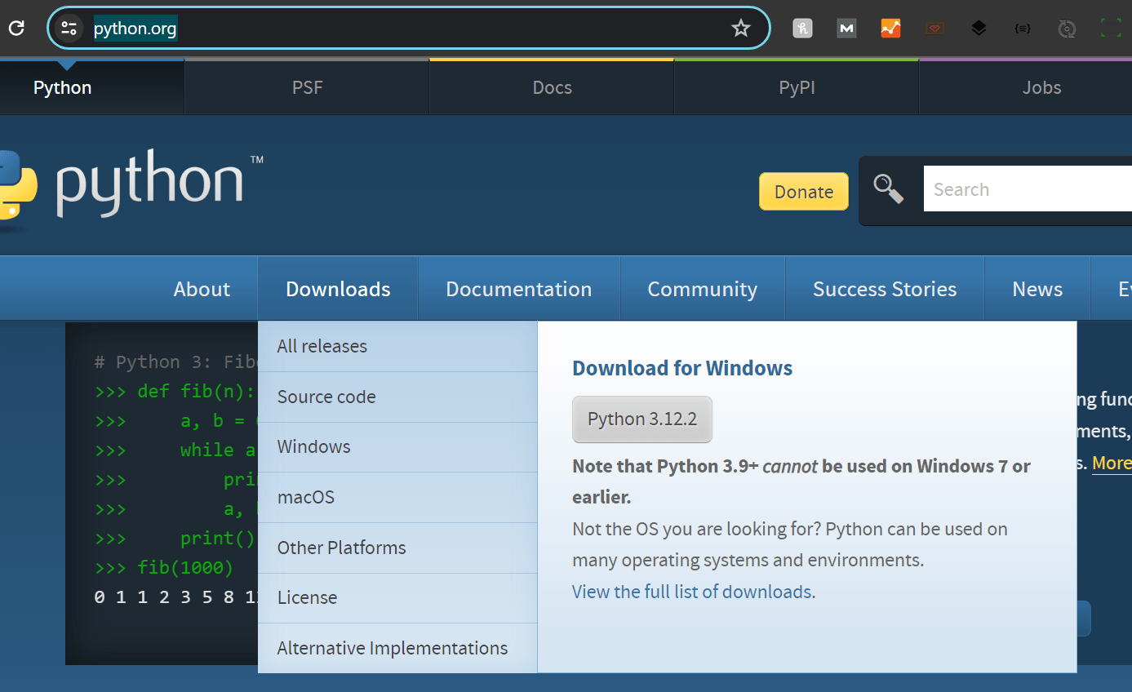
Task: Go to the Docs top tab
Action: coord(553,87)
